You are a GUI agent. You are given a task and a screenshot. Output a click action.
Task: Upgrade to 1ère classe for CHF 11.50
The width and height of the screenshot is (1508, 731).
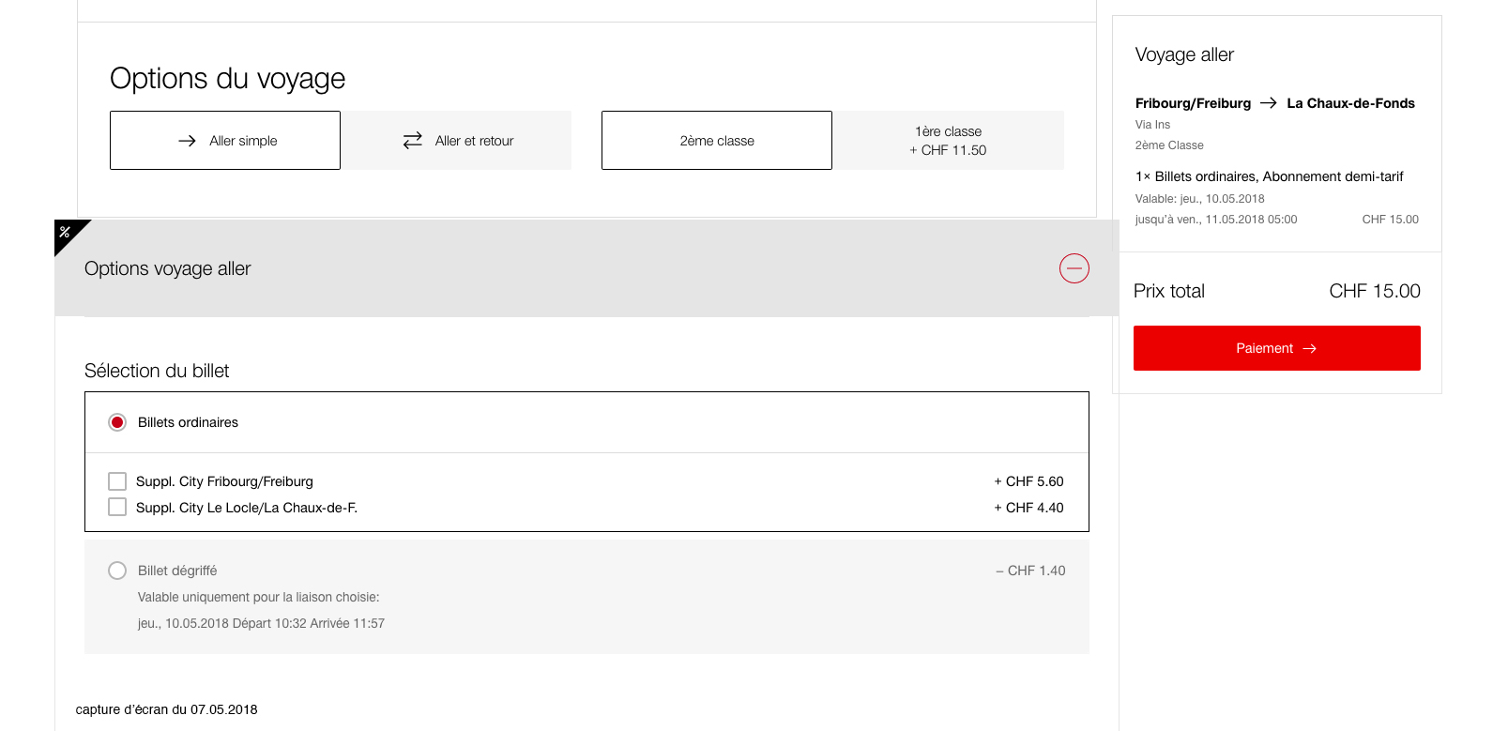pos(949,141)
